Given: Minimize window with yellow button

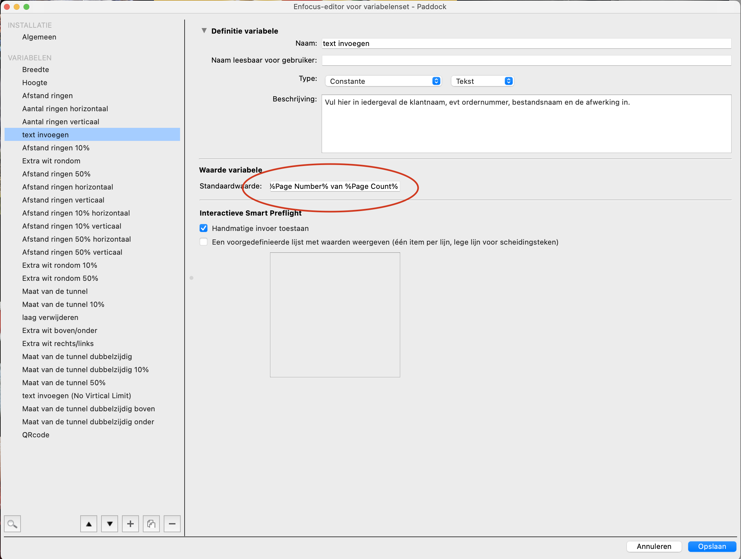Looking at the screenshot, I should pos(16,7).
